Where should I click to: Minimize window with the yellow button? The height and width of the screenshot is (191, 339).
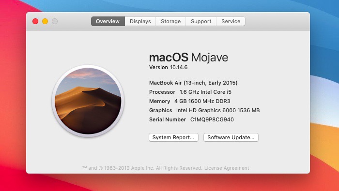click(45, 21)
